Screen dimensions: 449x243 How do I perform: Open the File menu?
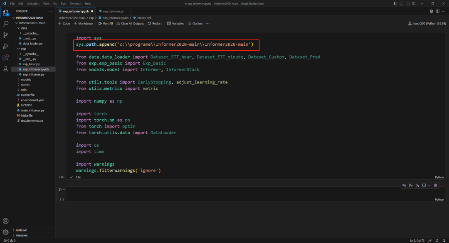point(12,3)
